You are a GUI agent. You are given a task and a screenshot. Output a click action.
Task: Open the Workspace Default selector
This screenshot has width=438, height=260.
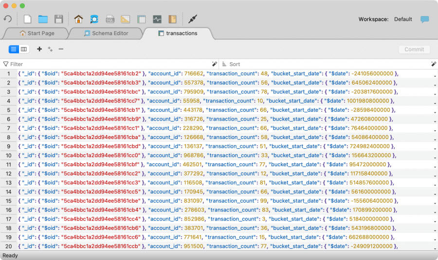(402, 19)
